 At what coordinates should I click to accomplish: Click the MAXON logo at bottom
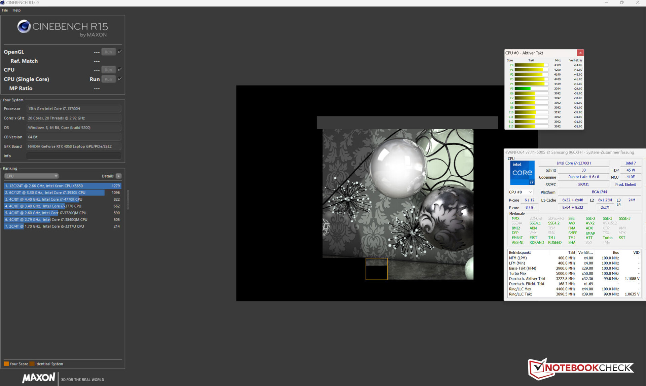38,378
